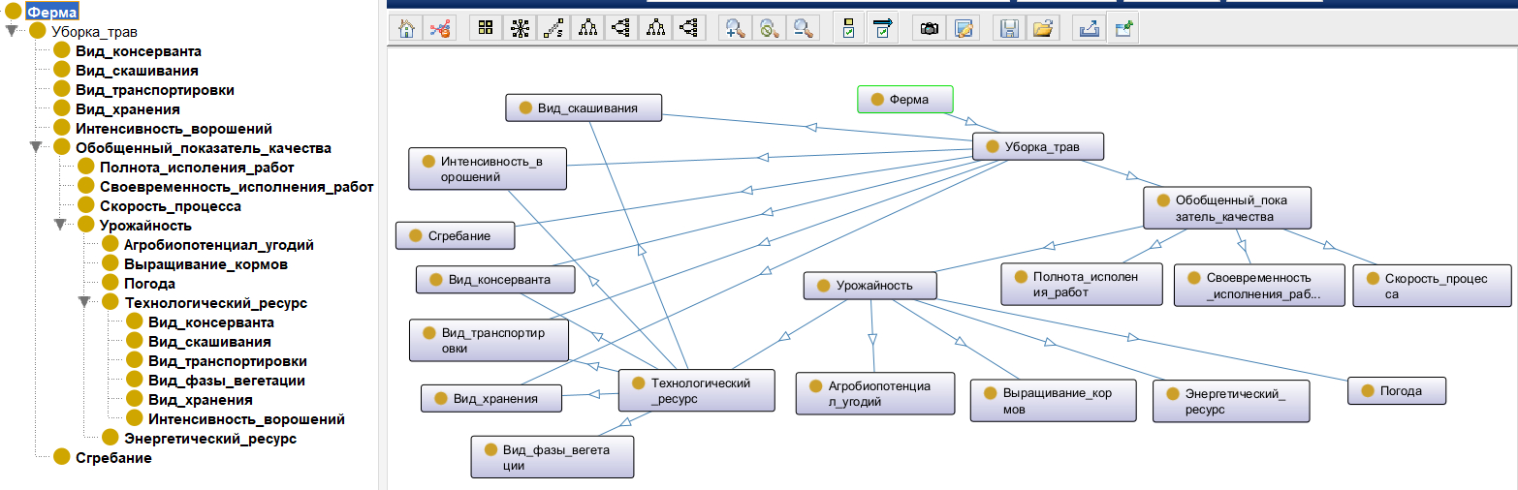Click the Ферма node in the graph
The width and height of the screenshot is (1518, 490).
[x=905, y=99]
